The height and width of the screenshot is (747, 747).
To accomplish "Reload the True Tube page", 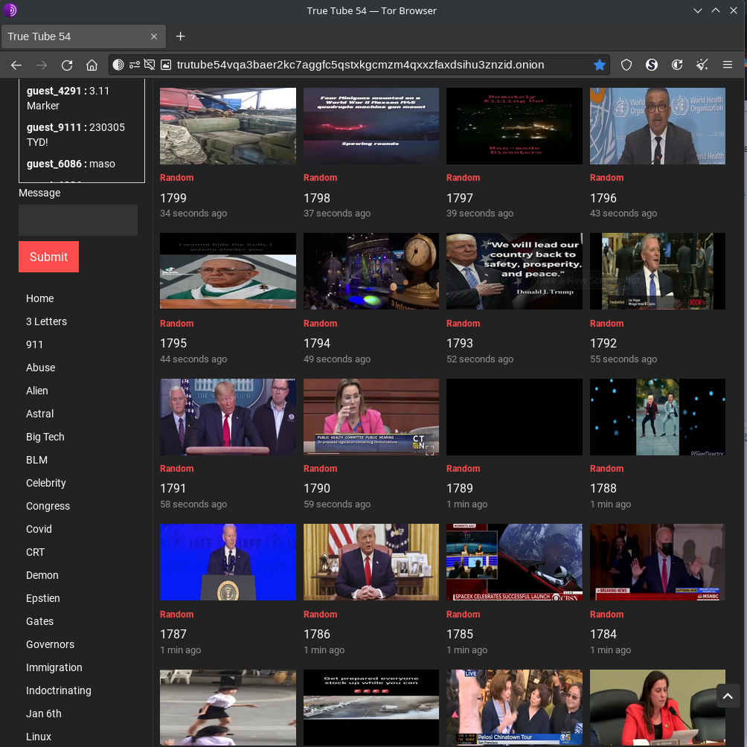I will 67,65.
